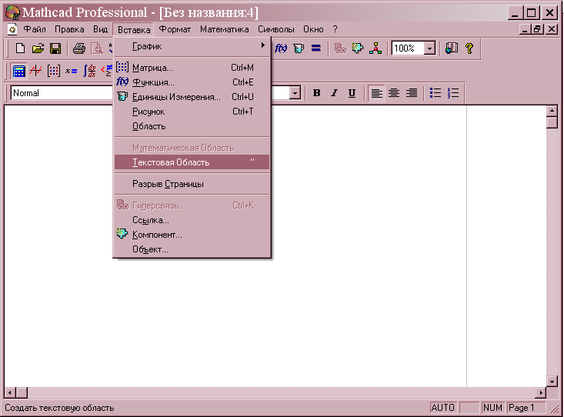Open the Graph palette icon
This screenshot has width=564, height=417.
coord(36,71)
